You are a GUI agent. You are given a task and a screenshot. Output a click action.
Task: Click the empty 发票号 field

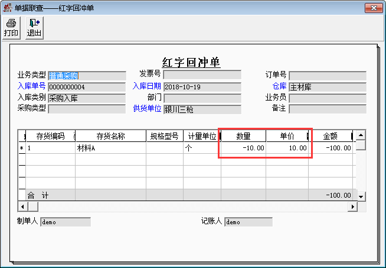click(202, 75)
